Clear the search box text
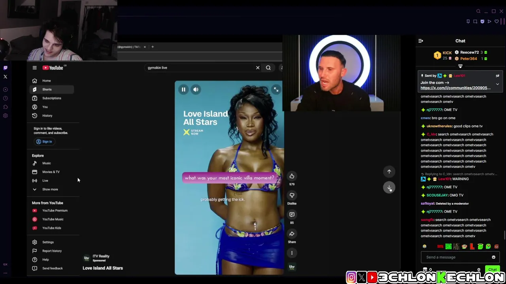The image size is (506, 284). click(x=258, y=68)
